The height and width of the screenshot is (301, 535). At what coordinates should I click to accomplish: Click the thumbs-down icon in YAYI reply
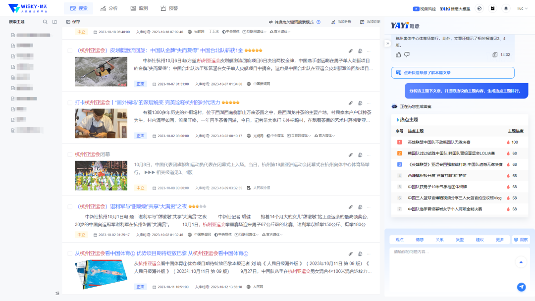(407, 54)
